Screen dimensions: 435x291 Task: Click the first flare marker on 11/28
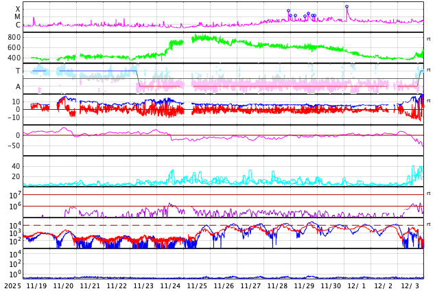288,11
